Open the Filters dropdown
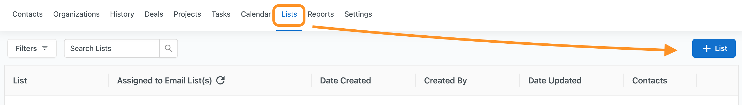 pos(32,48)
